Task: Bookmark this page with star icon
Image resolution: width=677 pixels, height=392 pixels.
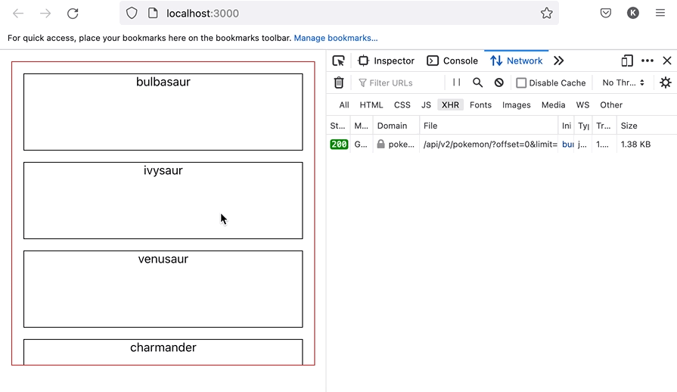Action: [x=546, y=13]
